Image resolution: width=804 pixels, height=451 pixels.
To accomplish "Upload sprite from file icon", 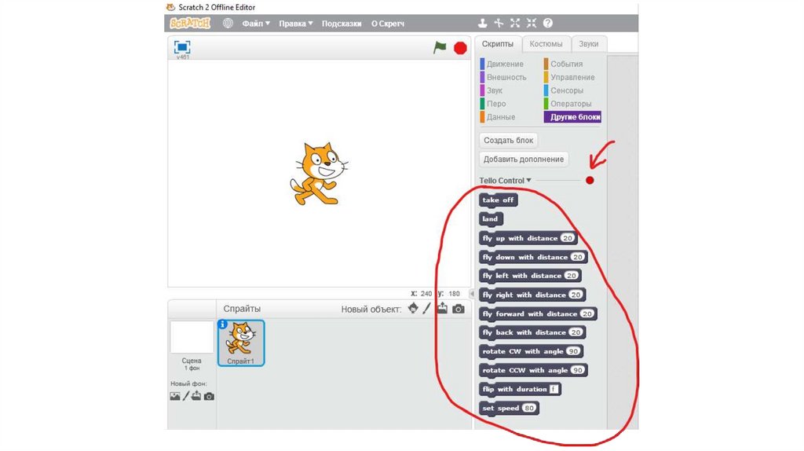I will point(442,308).
